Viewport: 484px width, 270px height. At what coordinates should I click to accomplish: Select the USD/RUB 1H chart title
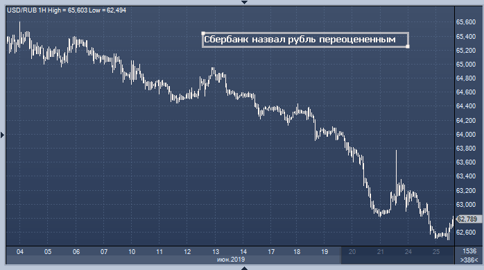point(67,10)
